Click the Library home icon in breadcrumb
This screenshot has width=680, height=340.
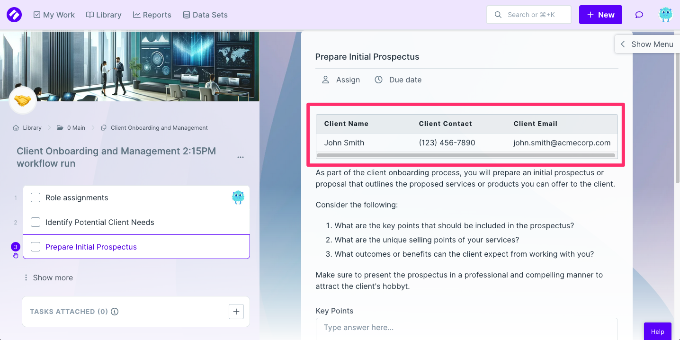click(x=16, y=128)
